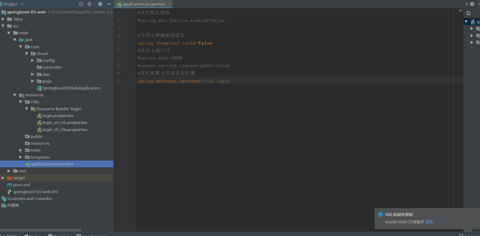Select the public folder

tap(37, 136)
